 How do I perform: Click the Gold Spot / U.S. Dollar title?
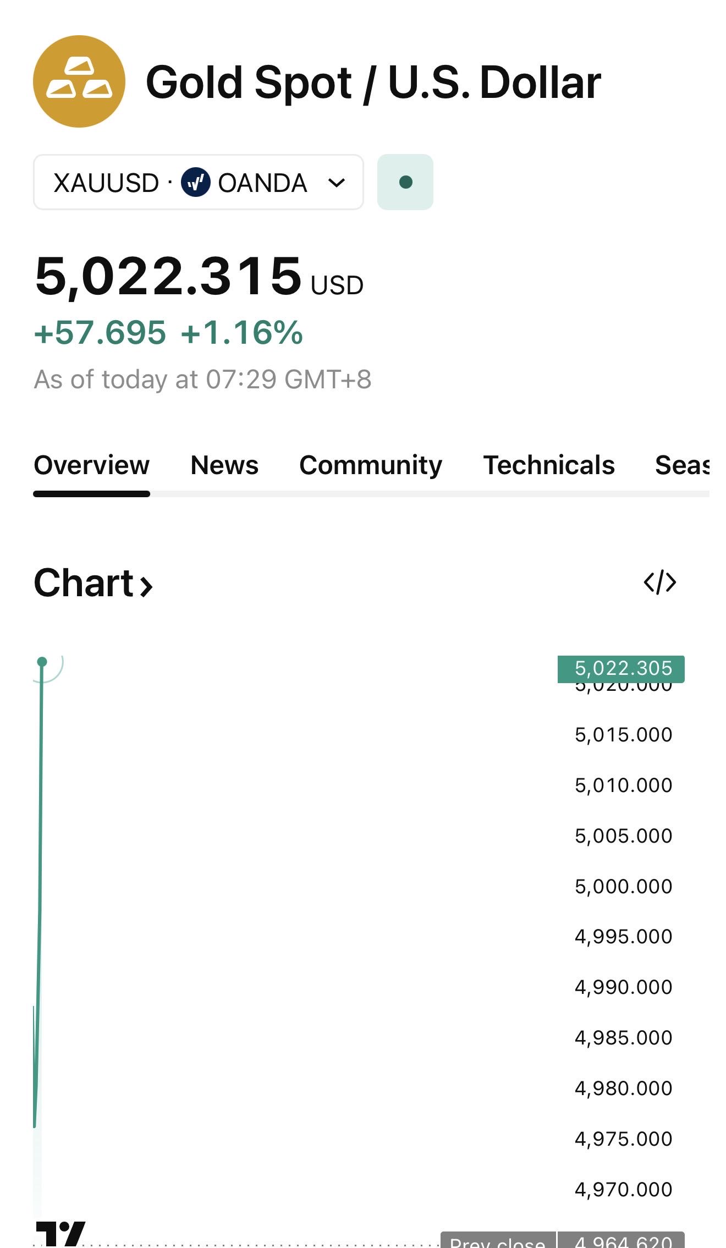[373, 83]
